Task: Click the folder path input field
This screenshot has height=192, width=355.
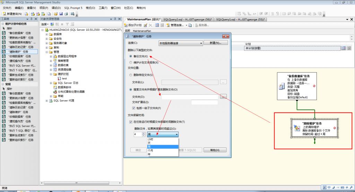Action: coord(190,97)
